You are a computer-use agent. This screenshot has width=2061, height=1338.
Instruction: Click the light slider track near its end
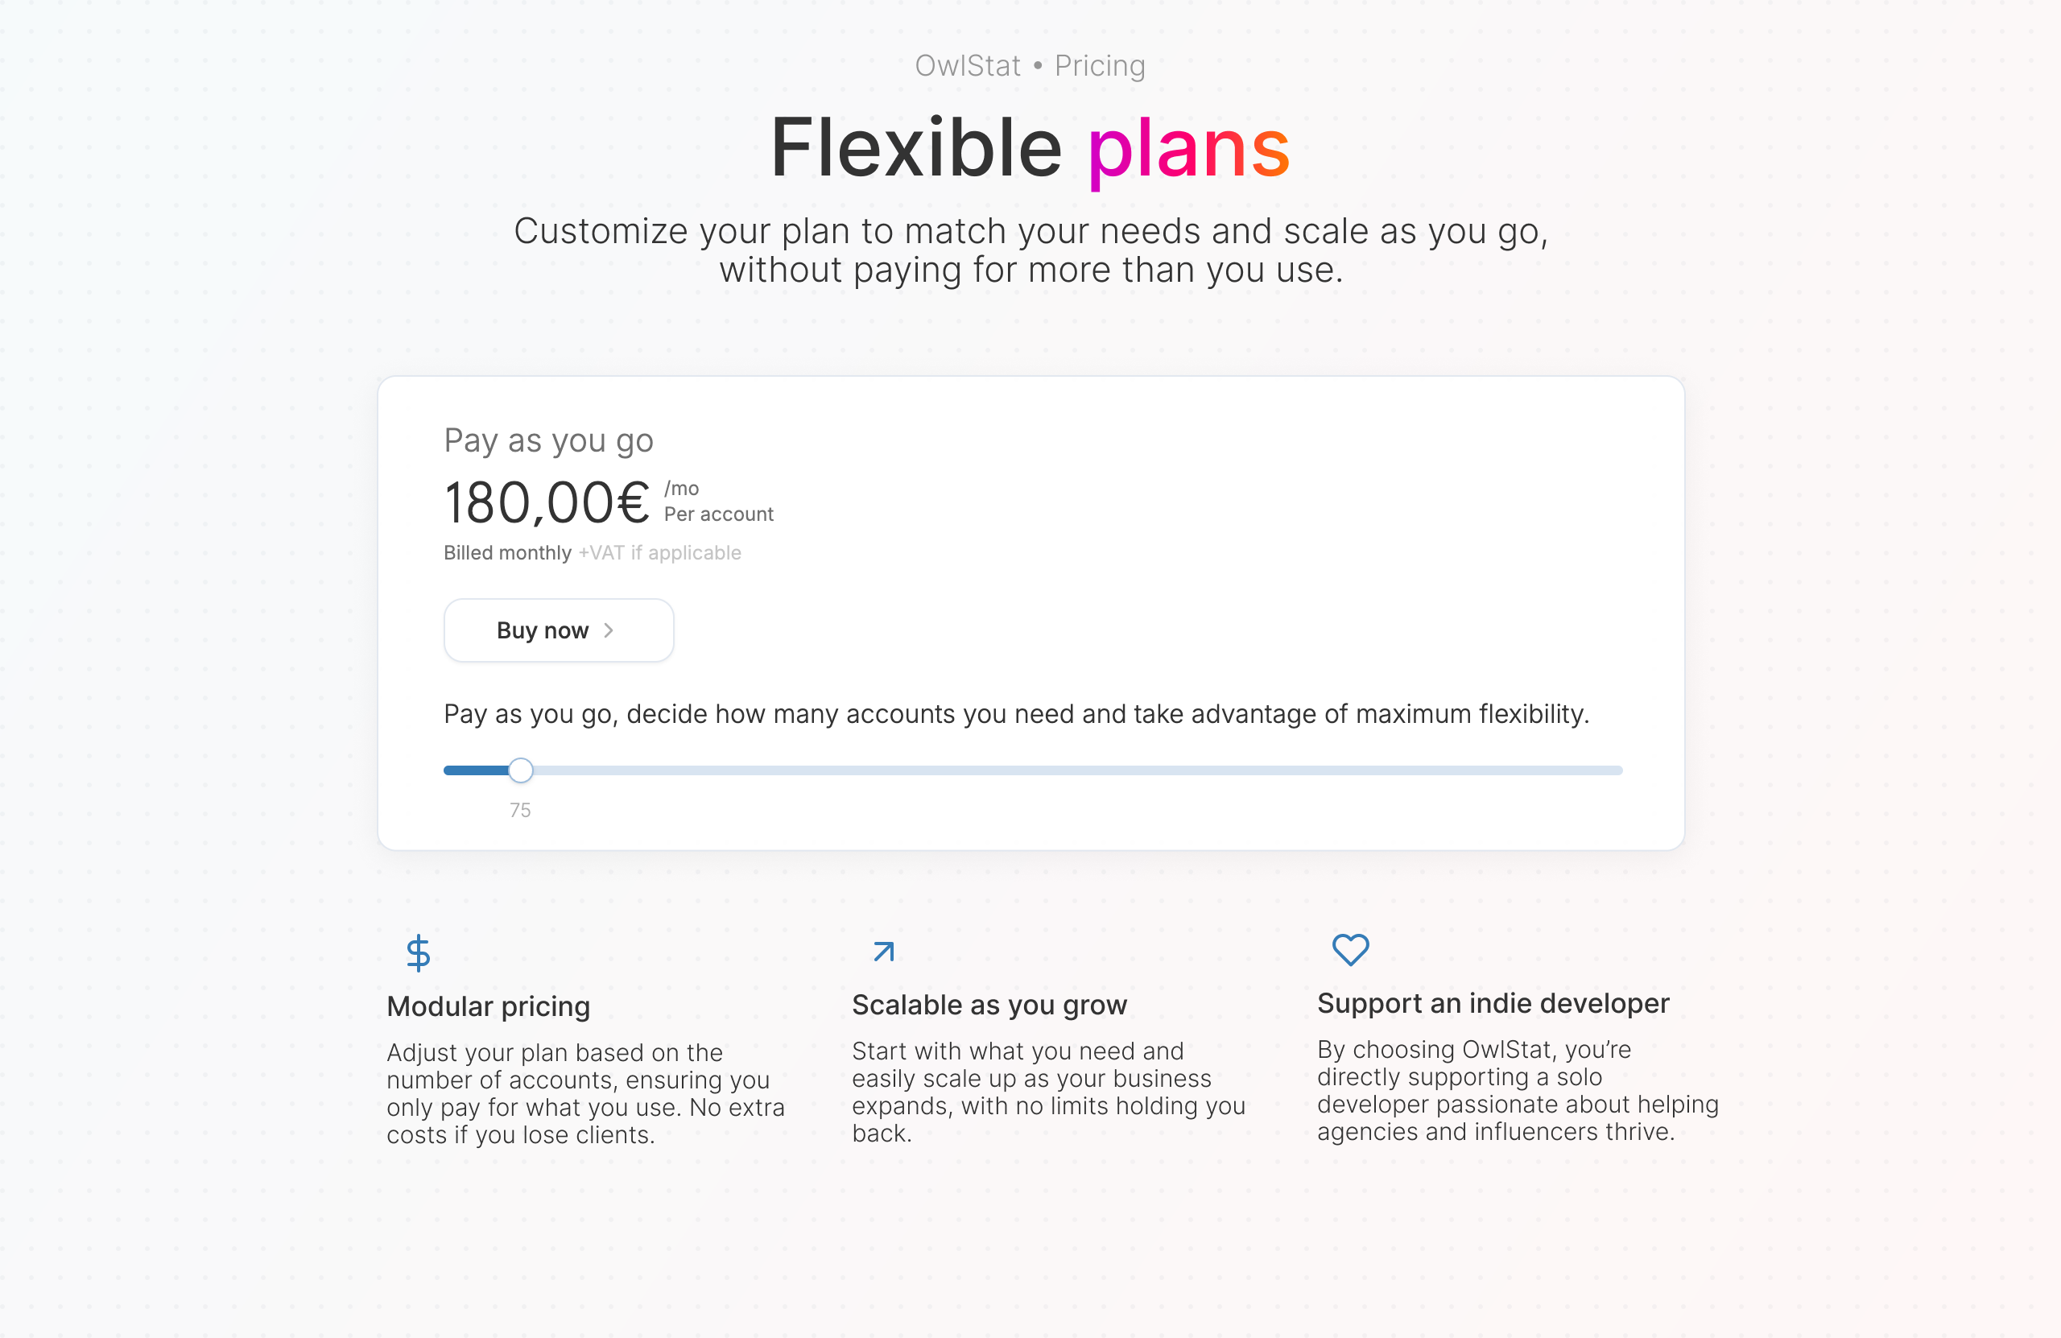click(1593, 770)
